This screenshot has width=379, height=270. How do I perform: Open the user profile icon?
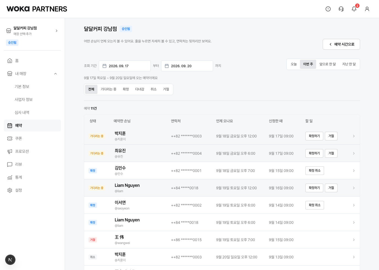[367, 9]
